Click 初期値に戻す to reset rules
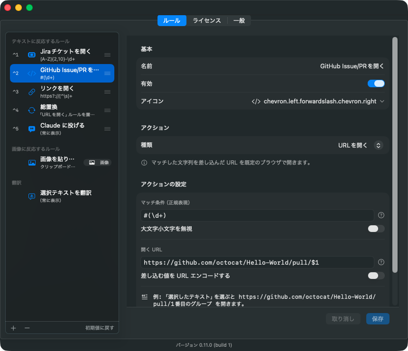This screenshot has width=408, height=351. (100, 328)
